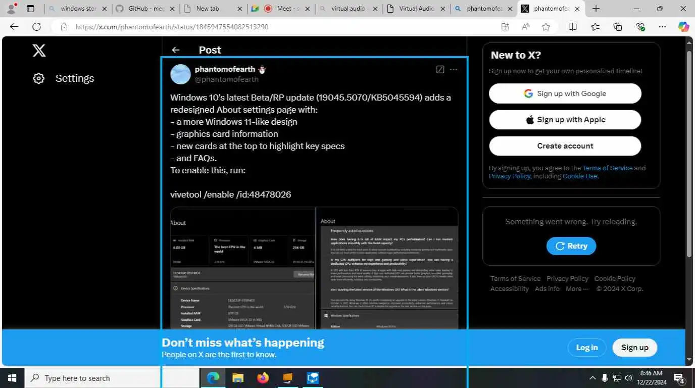Screen dimensions: 695x388
Task: Click the Read aloud icon
Action: (x=525, y=27)
